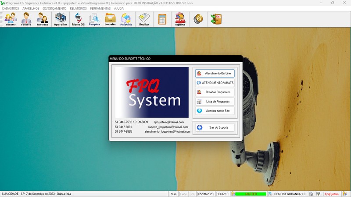Open the Funciona employees icon
The height and width of the screenshot is (197, 351).
tap(43, 19)
